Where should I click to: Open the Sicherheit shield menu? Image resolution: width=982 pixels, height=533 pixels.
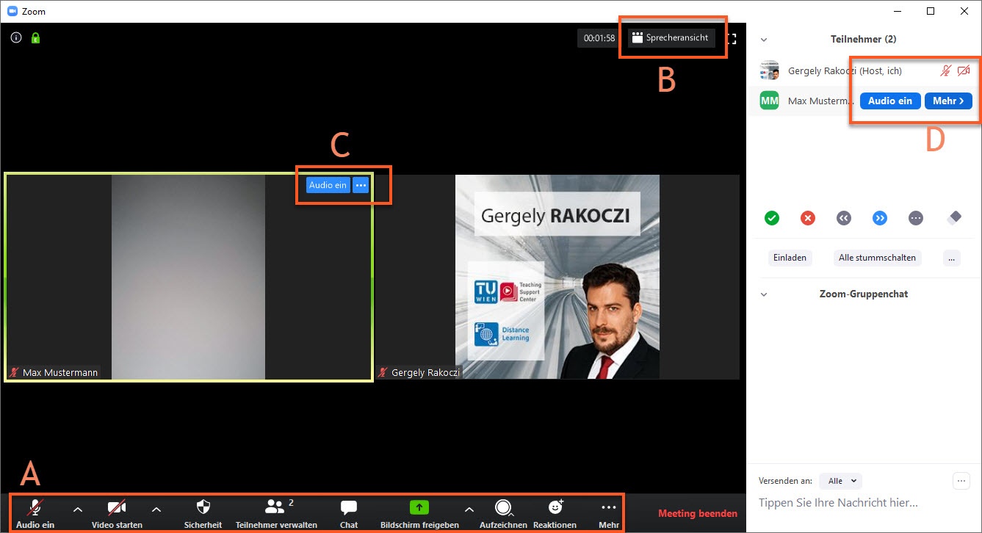(x=203, y=514)
